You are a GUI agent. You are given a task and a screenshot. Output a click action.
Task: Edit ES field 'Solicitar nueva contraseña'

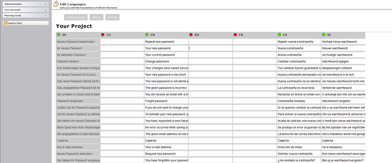click(x=299, y=154)
